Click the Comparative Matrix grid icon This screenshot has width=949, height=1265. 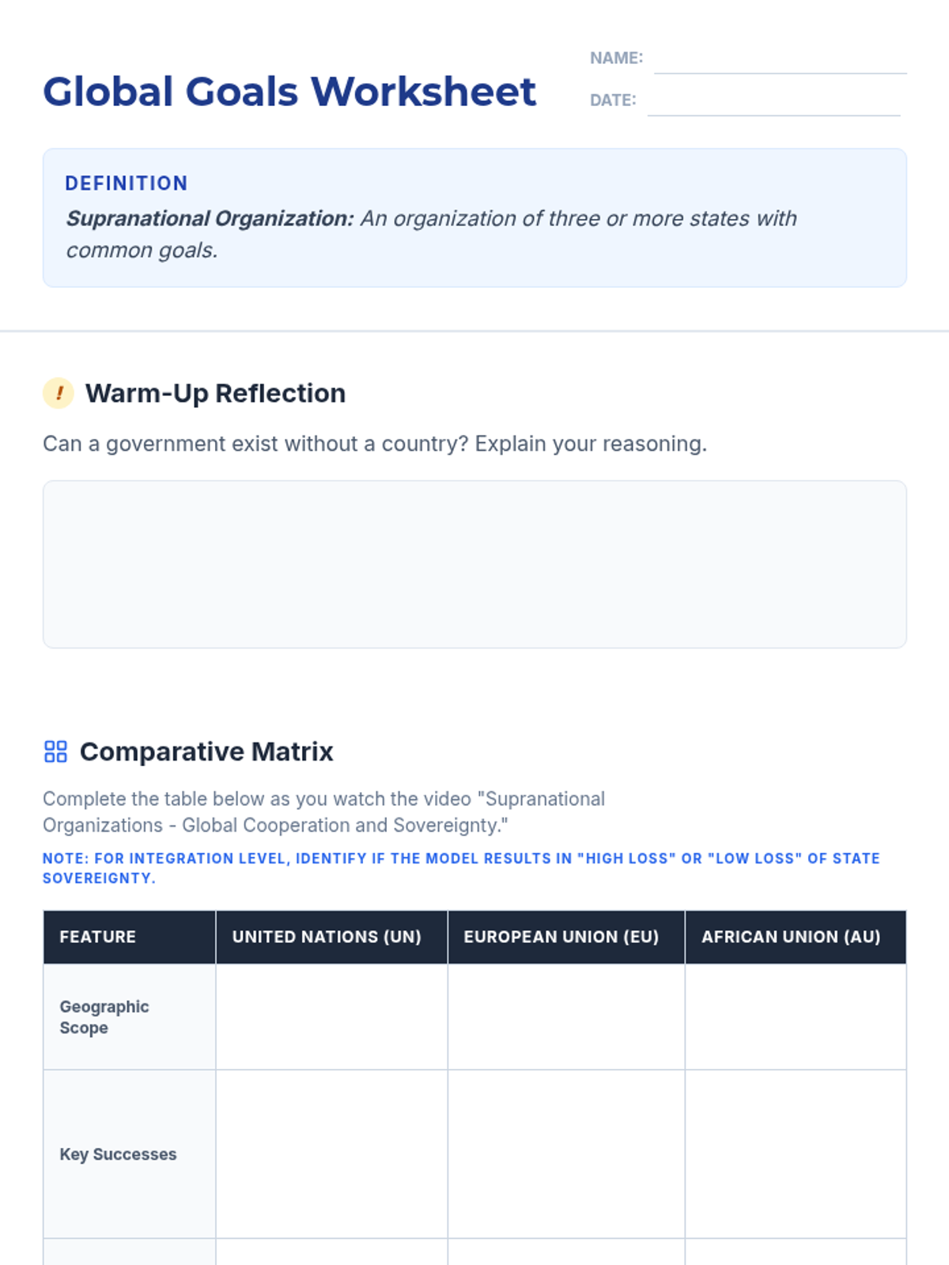point(55,751)
